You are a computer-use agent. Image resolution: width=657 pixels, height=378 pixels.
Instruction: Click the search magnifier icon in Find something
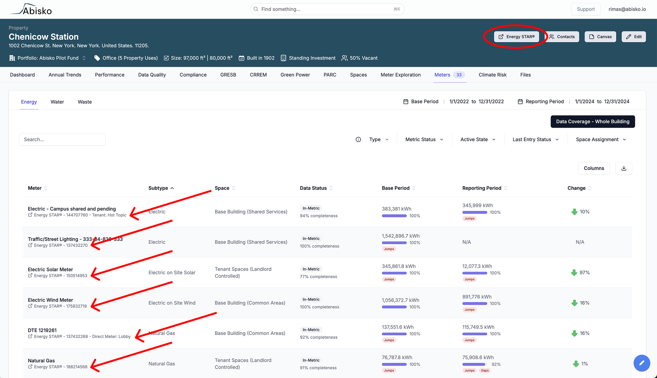[x=256, y=9]
